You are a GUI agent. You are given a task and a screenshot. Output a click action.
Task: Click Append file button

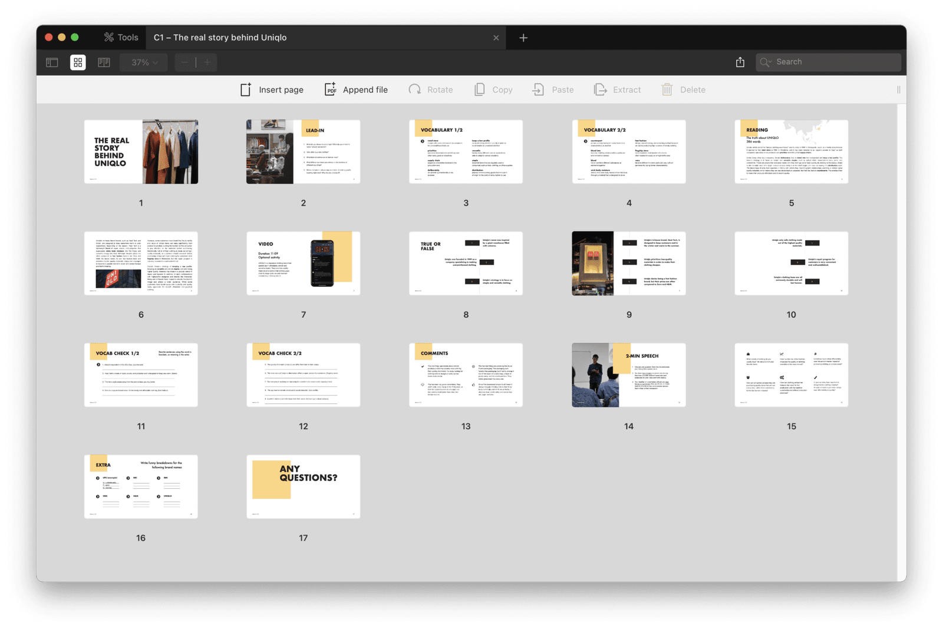(356, 89)
